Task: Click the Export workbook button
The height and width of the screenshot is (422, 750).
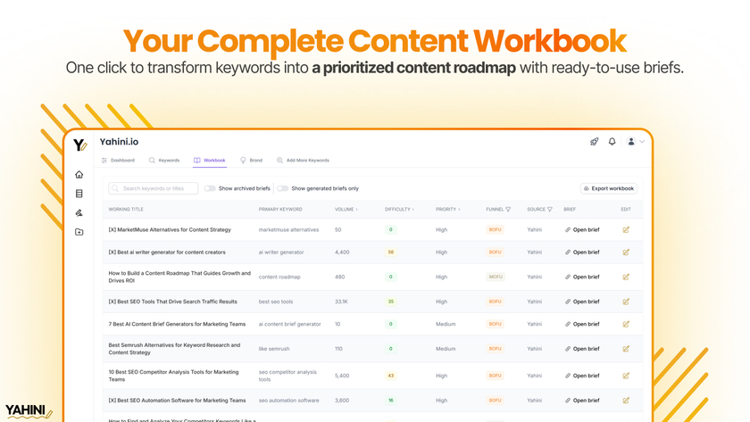Action: [x=608, y=188]
